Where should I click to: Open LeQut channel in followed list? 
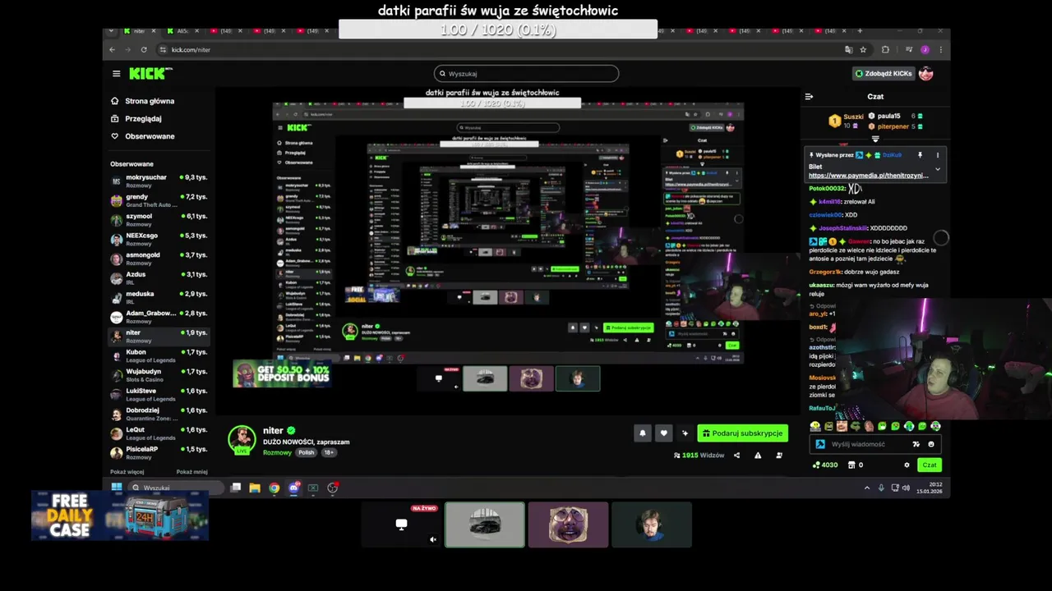159,433
